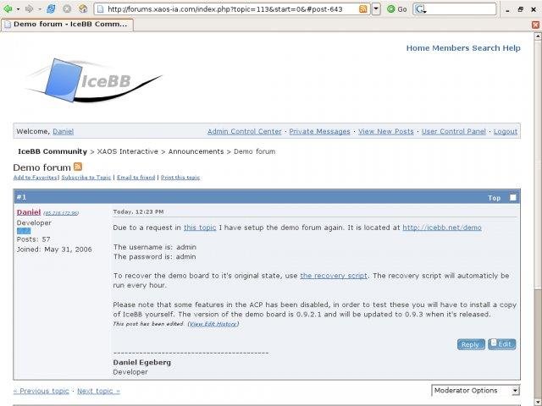Click View Edit History
542x406 pixels.
point(213,324)
